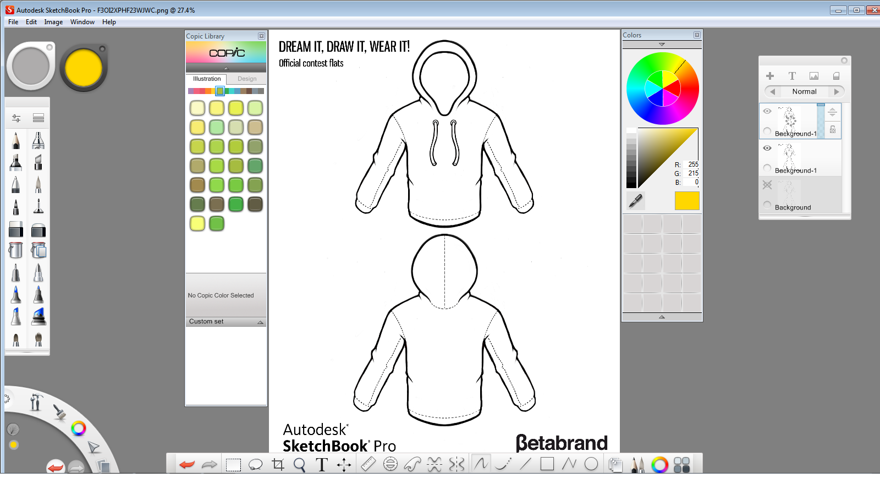The width and height of the screenshot is (880, 495).
Task: Switch blend mode to previous with left arrow
Action: click(x=773, y=92)
